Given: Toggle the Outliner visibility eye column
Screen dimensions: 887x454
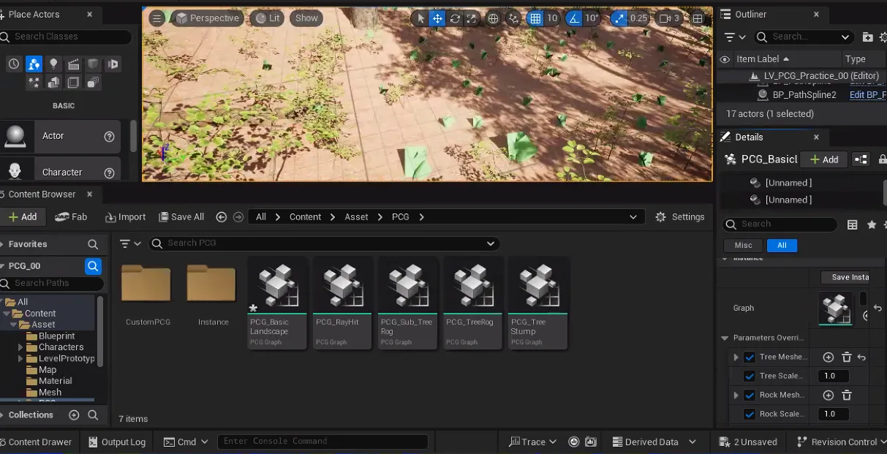Looking at the screenshot, I should click(x=725, y=59).
